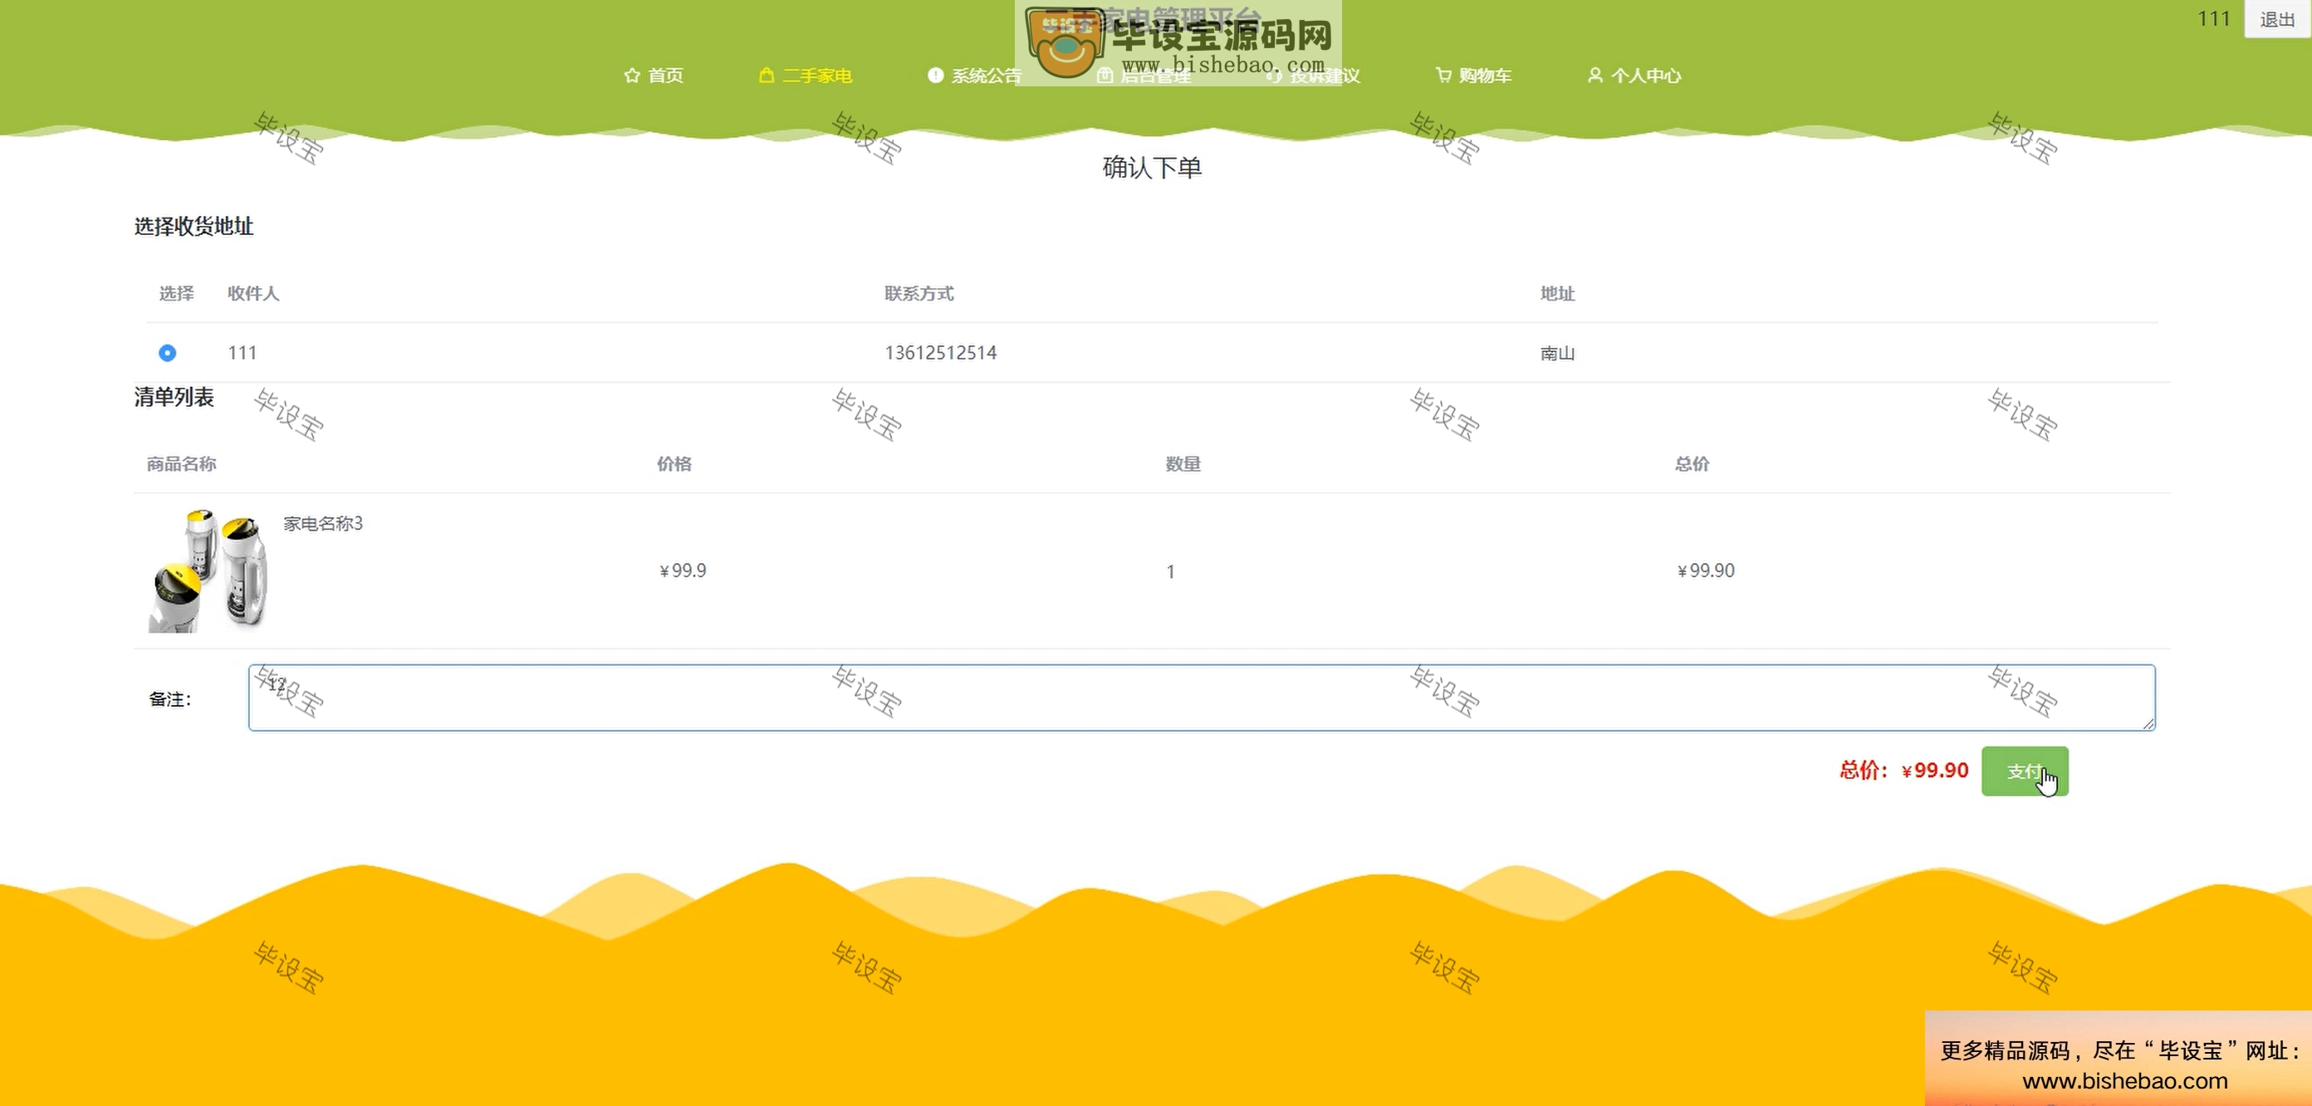Open the 系统公告 menu item
Viewport: 2312px width, 1106px height.
(975, 76)
